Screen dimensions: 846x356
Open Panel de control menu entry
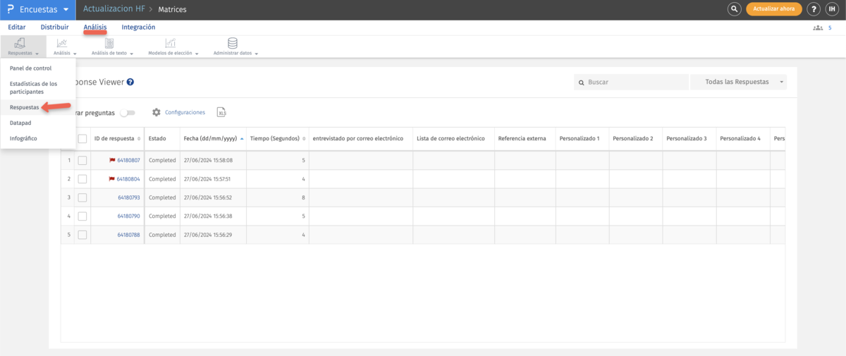pyautogui.click(x=30, y=68)
